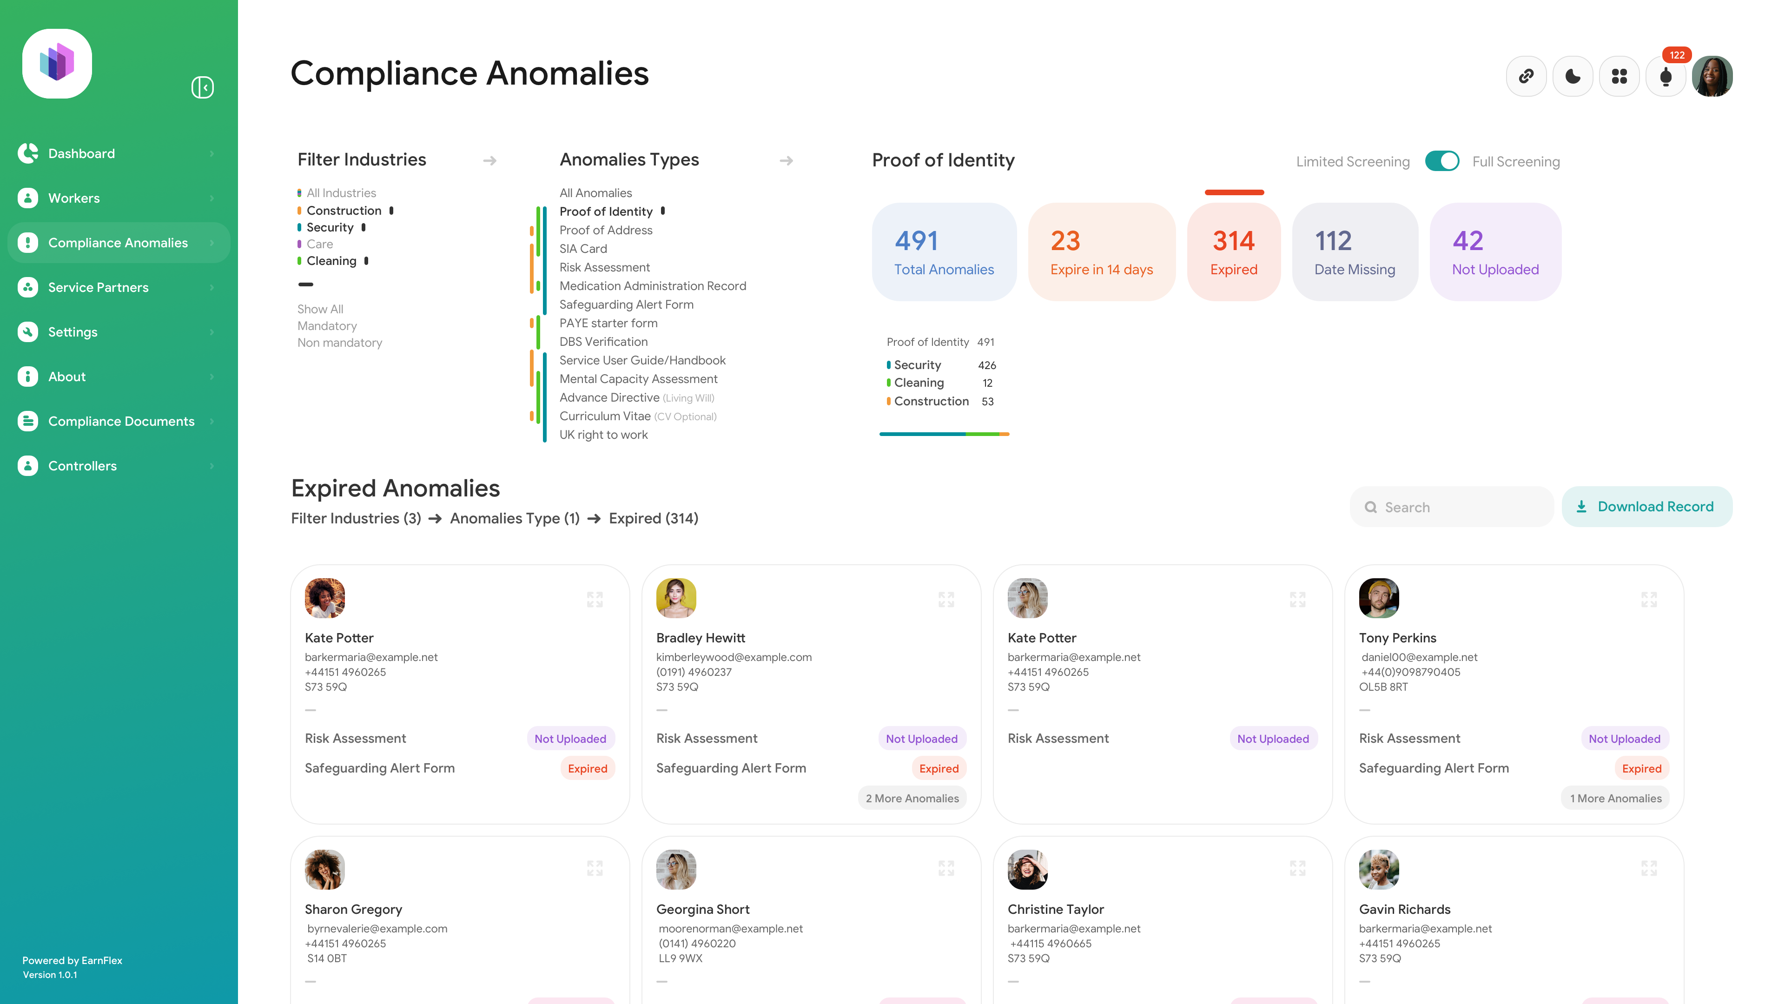Toggle Limited/Full Screening switch
Viewport: 1785px width, 1004px height.
click(x=1442, y=161)
